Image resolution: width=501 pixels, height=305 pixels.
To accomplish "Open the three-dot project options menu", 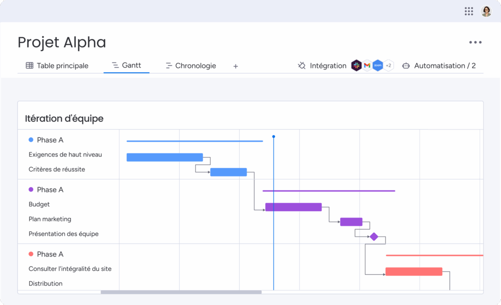I will tap(475, 42).
